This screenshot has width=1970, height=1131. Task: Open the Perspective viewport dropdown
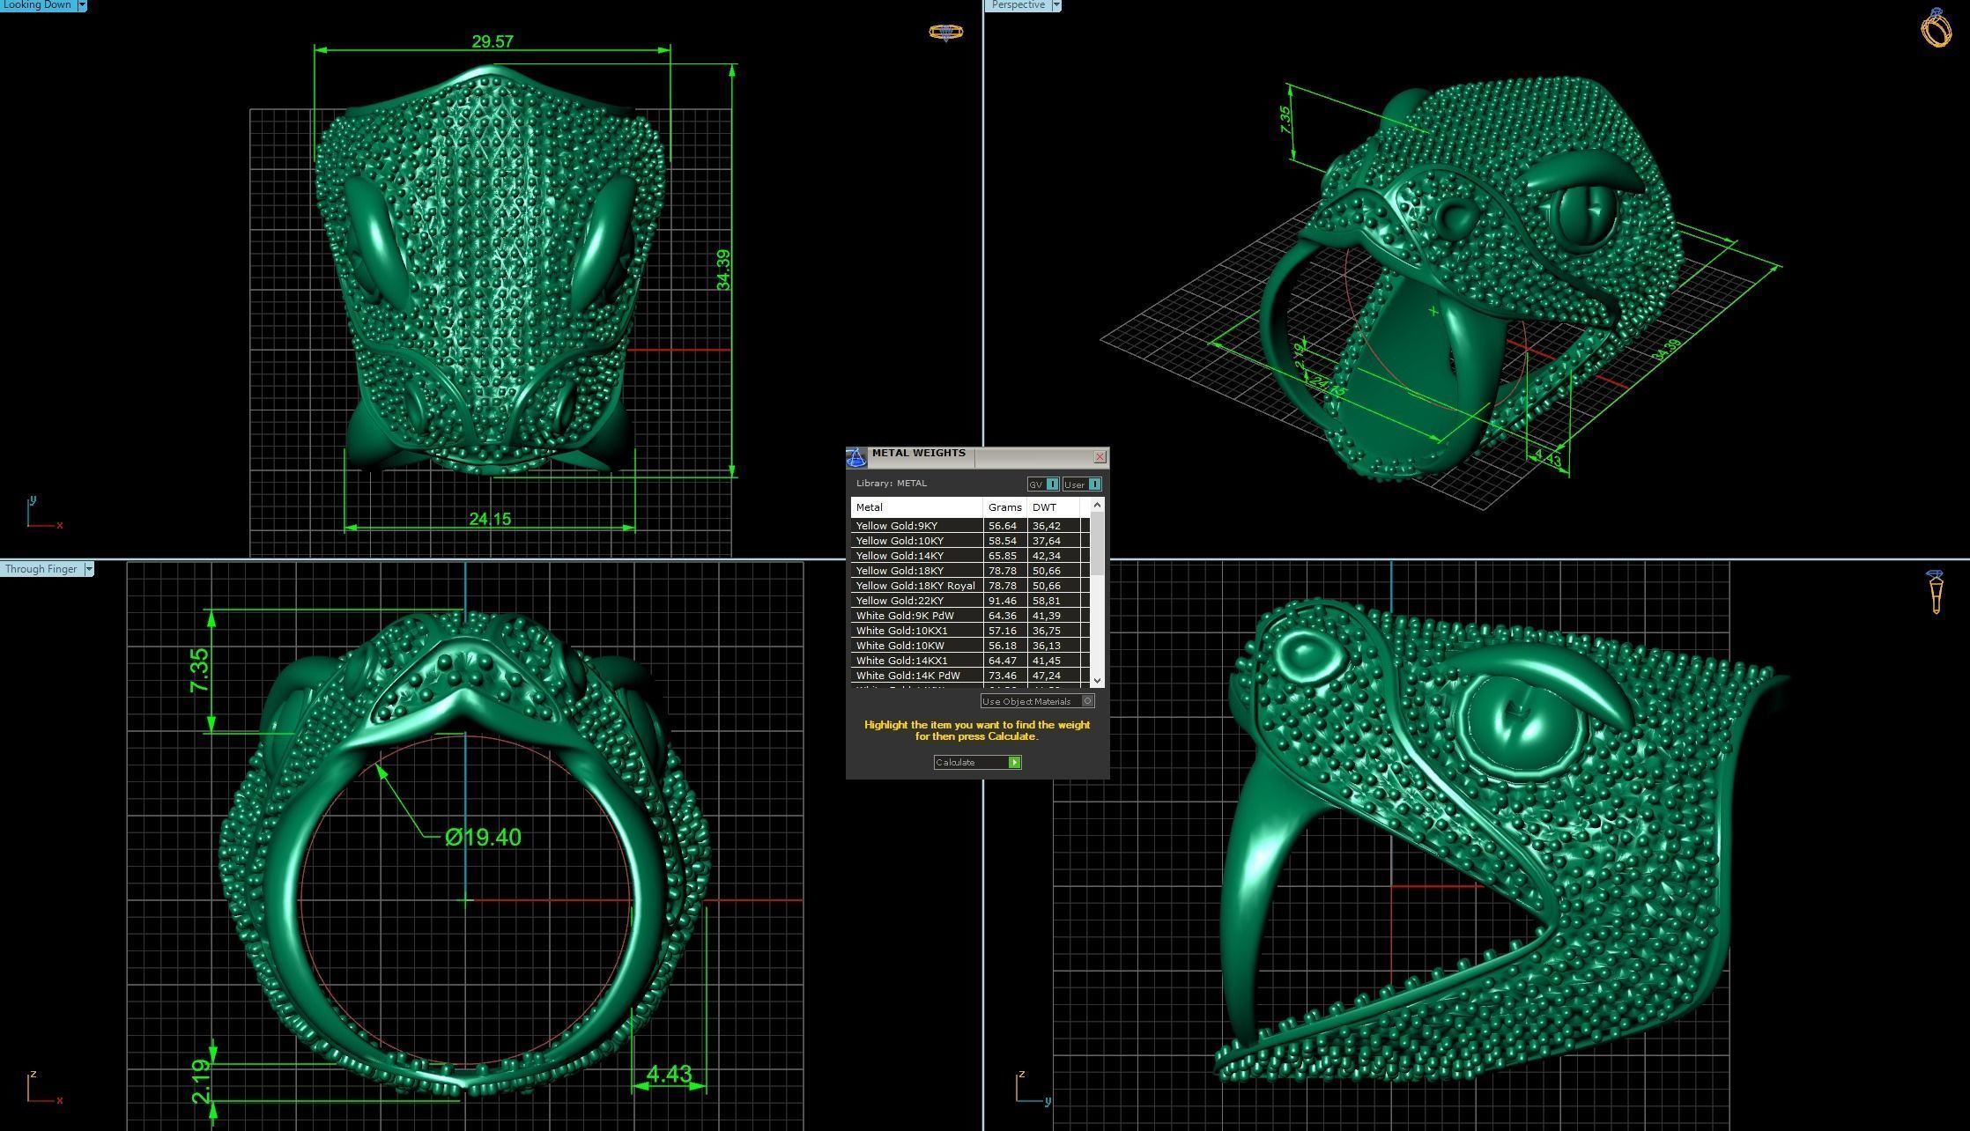(x=1056, y=5)
